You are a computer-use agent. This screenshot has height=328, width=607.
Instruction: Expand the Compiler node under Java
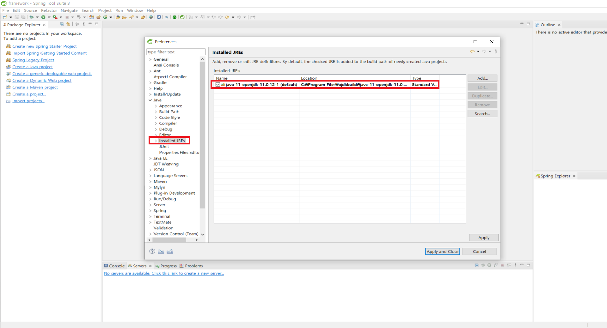coord(156,124)
